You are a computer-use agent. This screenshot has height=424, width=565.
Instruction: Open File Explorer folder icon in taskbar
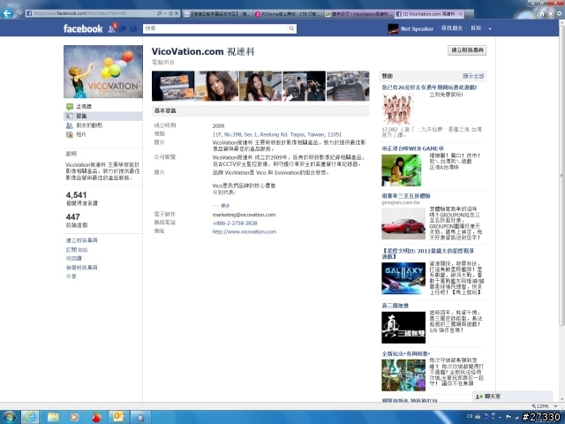point(53,417)
